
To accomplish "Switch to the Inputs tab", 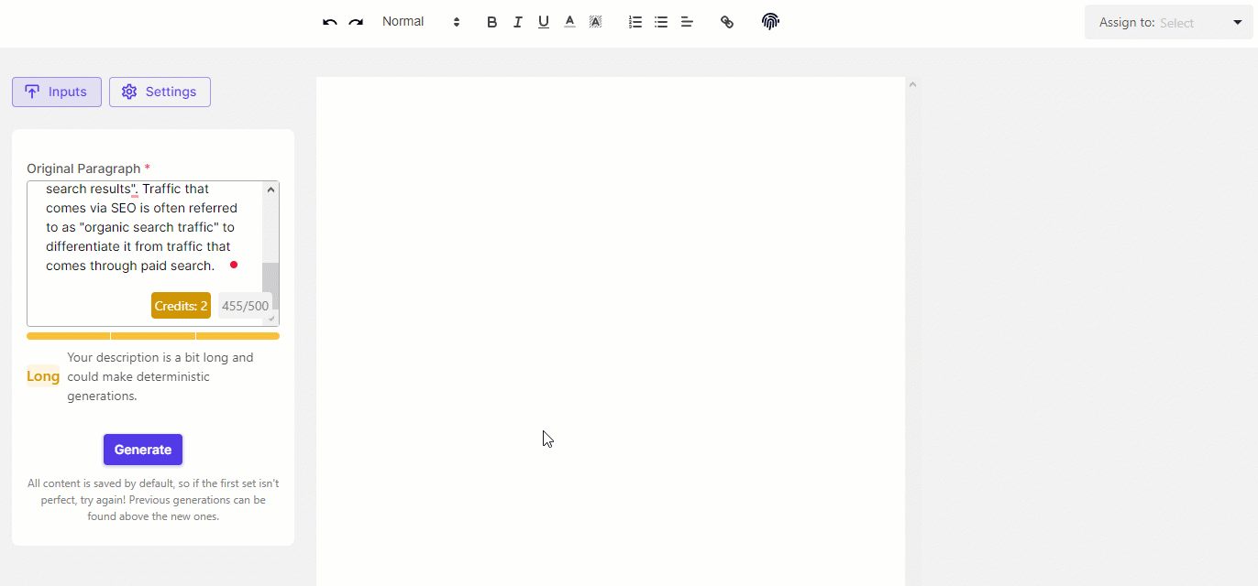I will [x=57, y=92].
